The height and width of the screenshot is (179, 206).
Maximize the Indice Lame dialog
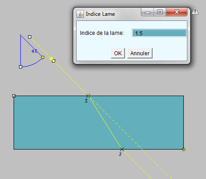coord(160,12)
